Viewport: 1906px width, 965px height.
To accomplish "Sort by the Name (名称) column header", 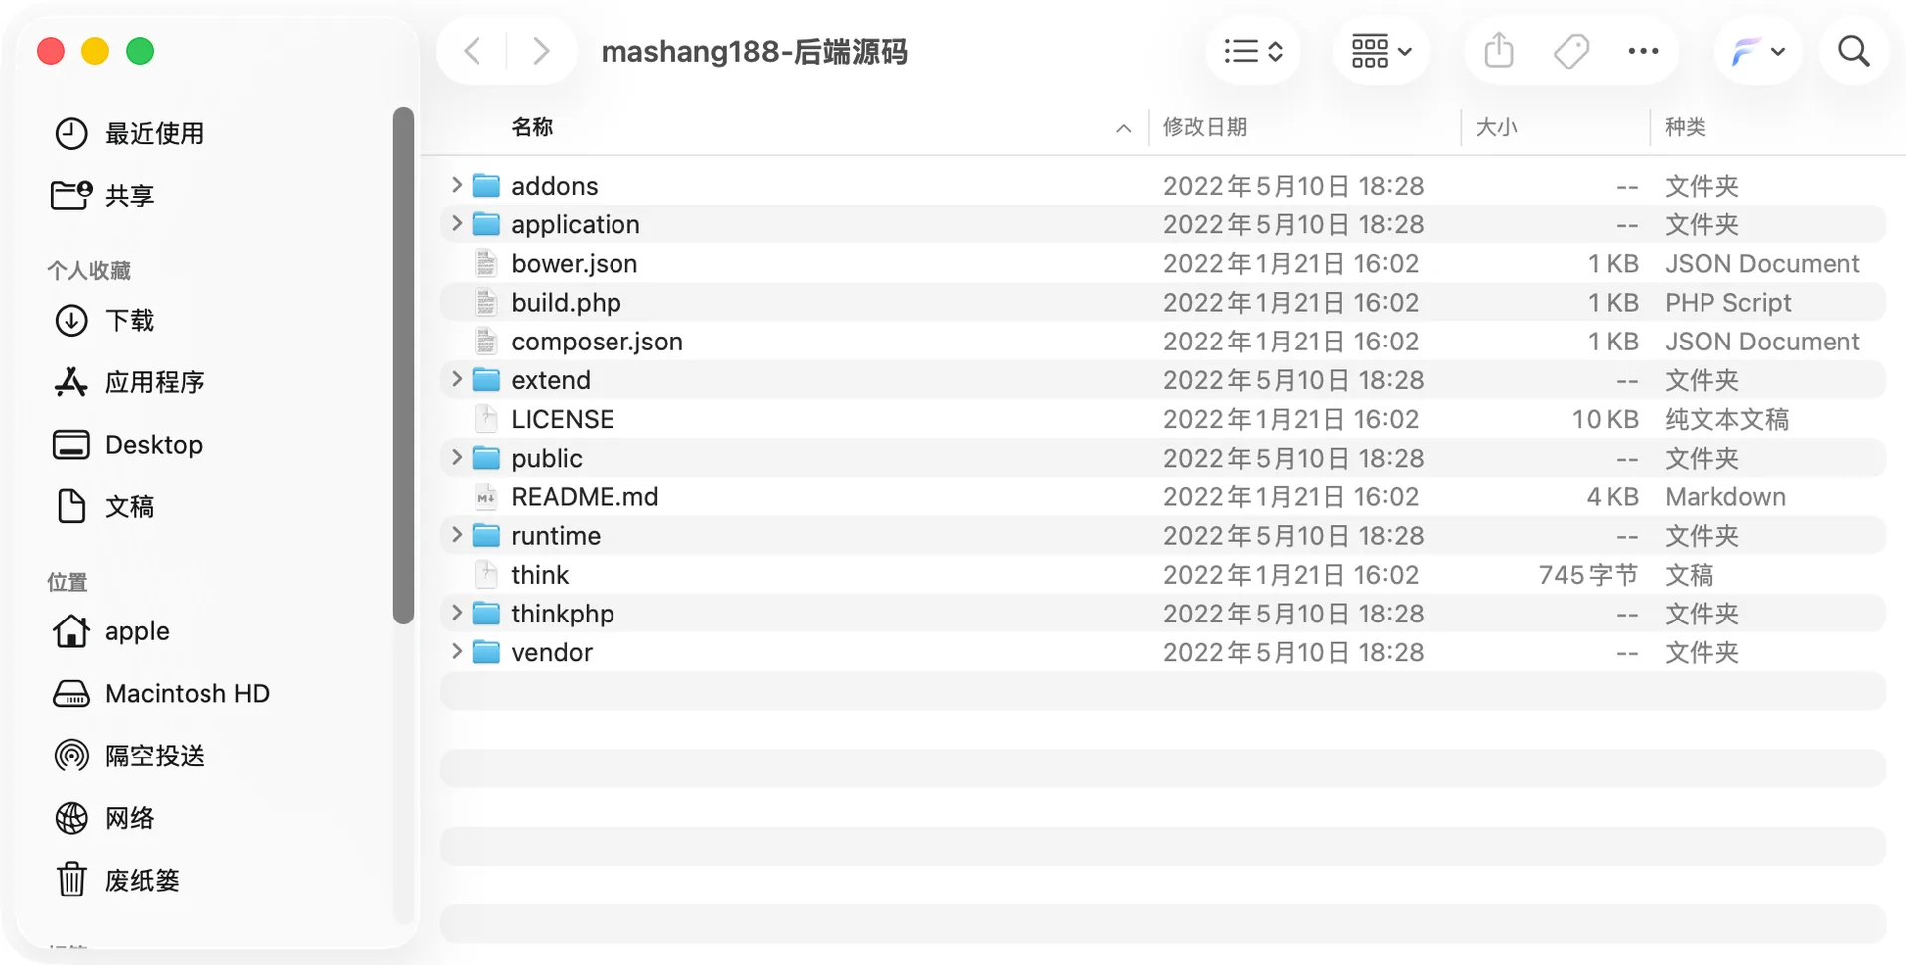I will pyautogui.click(x=532, y=127).
